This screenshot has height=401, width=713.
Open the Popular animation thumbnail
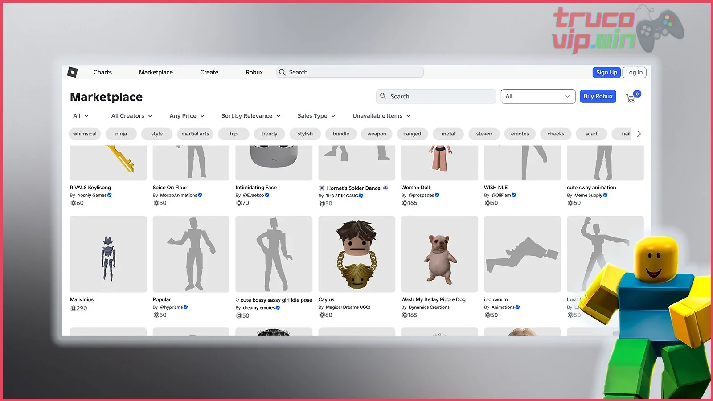191,254
